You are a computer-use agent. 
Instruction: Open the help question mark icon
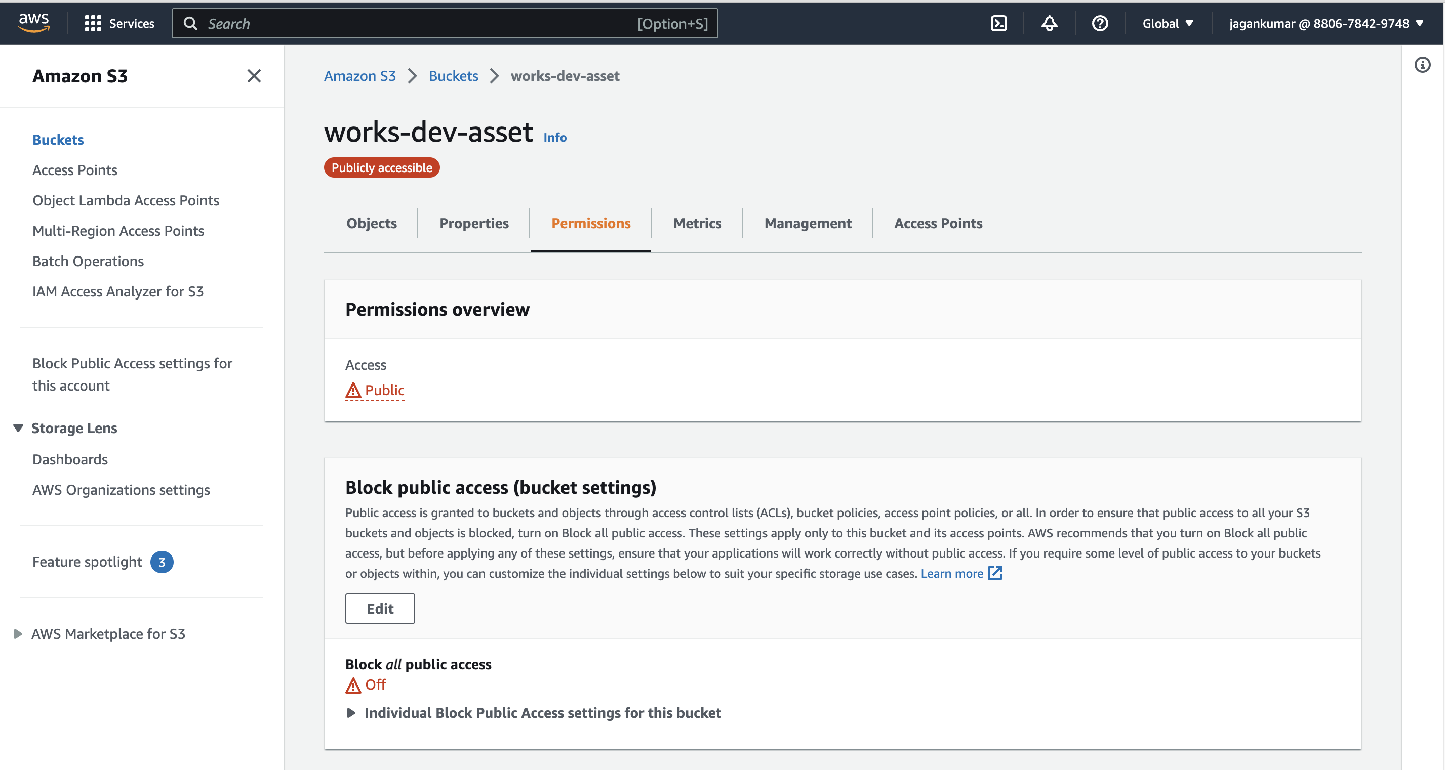click(1100, 23)
